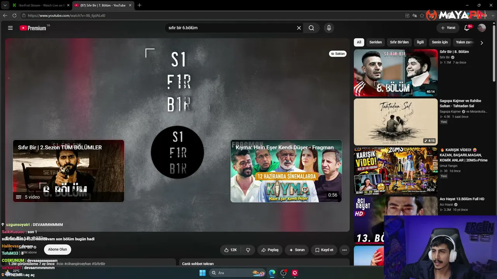Open Microsoft Edge from the taskbar
Screen dimensions: 497x279
pyautogui.click(x=272, y=273)
